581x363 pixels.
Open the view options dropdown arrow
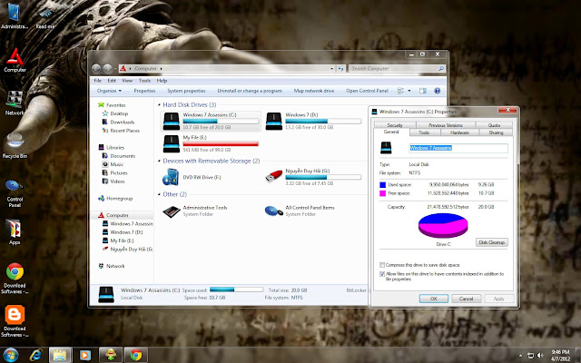pyautogui.click(x=409, y=91)
